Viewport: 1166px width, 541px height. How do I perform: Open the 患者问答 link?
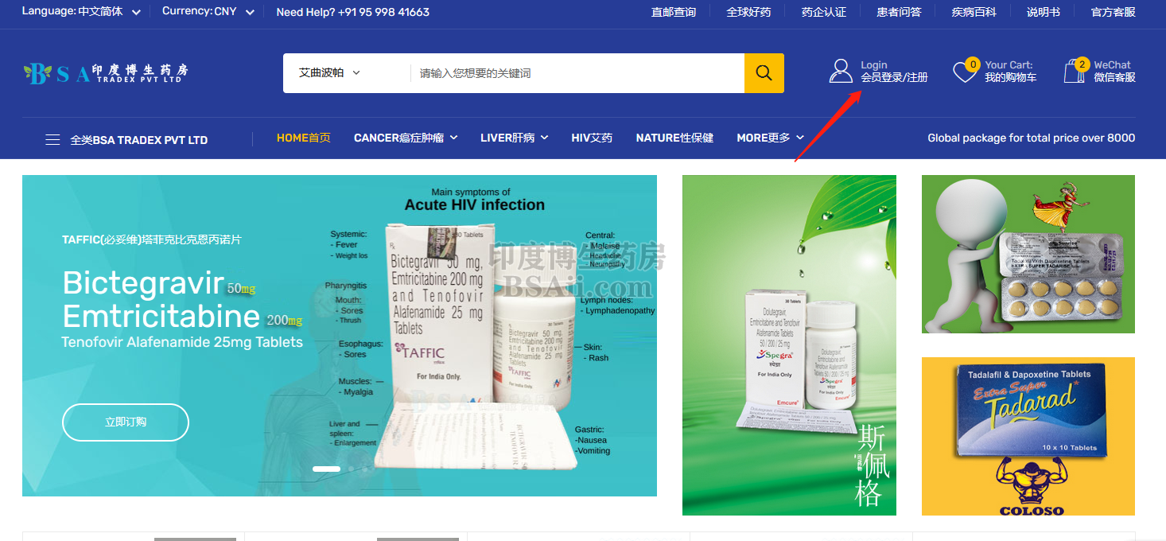pyautogui.click(x=899, y=12)
